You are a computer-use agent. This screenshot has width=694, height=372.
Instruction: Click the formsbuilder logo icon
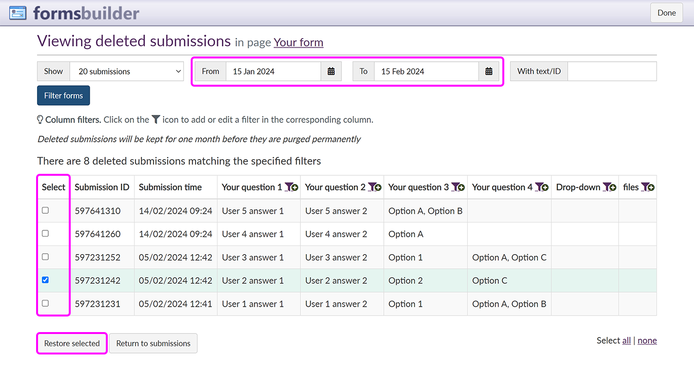(18, 13)
